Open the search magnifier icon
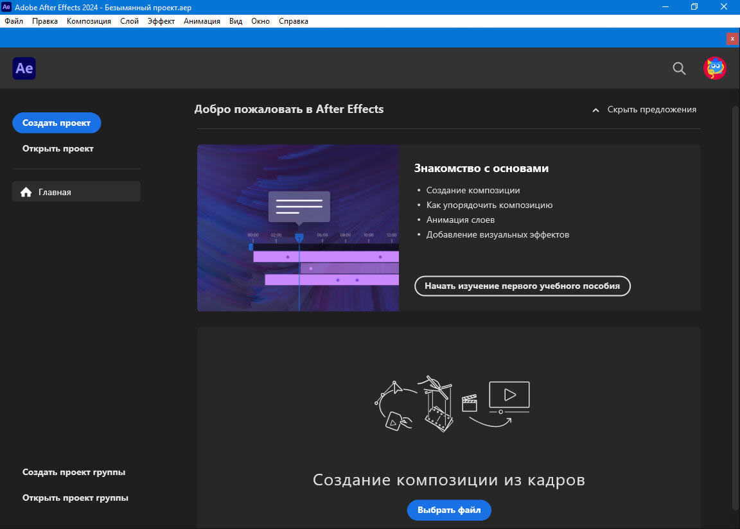Viewport: 740px width, 529px height. coord(678,68)
